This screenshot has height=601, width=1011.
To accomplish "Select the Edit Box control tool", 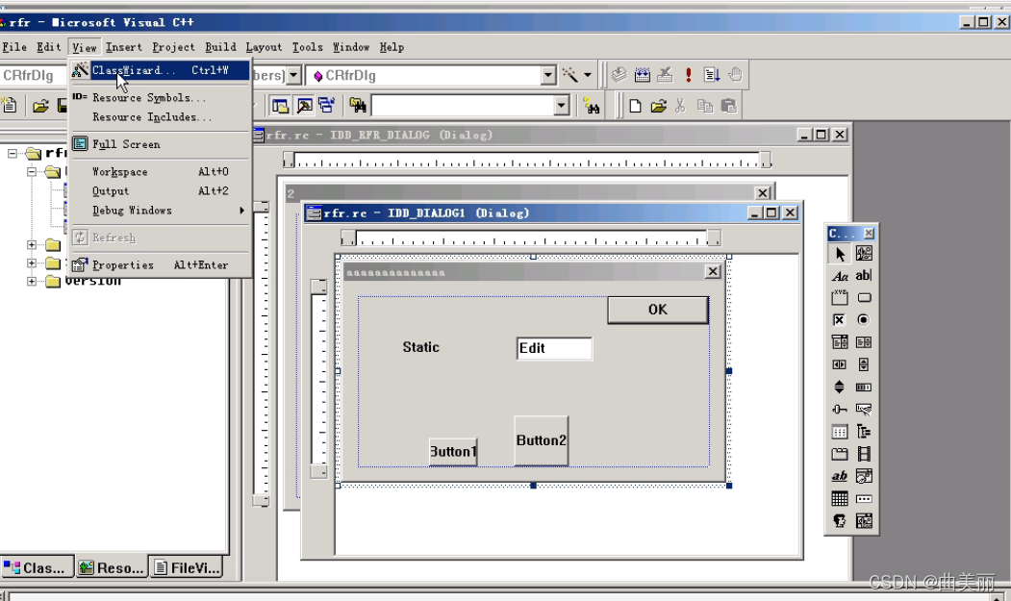I will click(x=864, y=276).
